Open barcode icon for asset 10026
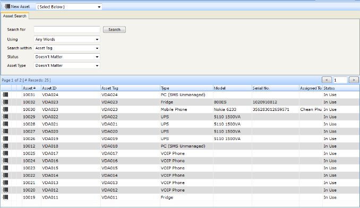 (6, 138)
